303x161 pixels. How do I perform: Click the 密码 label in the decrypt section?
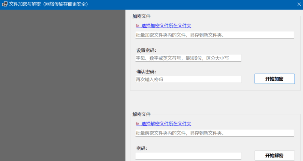[x=142, y=149]
